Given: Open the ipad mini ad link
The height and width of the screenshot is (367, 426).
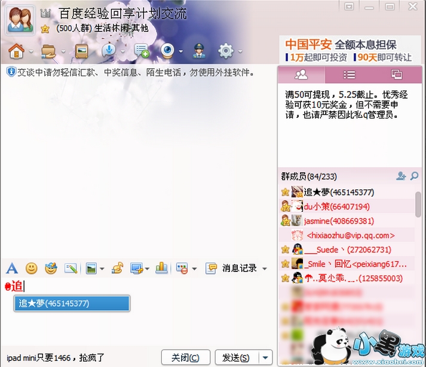Looking at the screenshot, I should point(56,358).
